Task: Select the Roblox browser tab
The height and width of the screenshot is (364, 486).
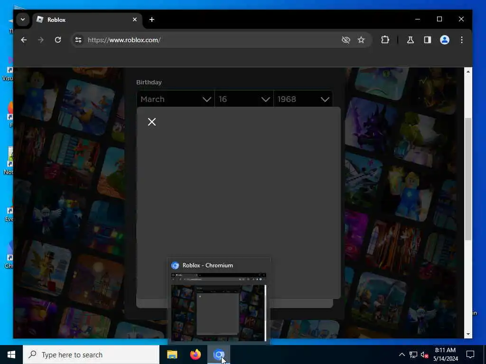Action: 87,20
